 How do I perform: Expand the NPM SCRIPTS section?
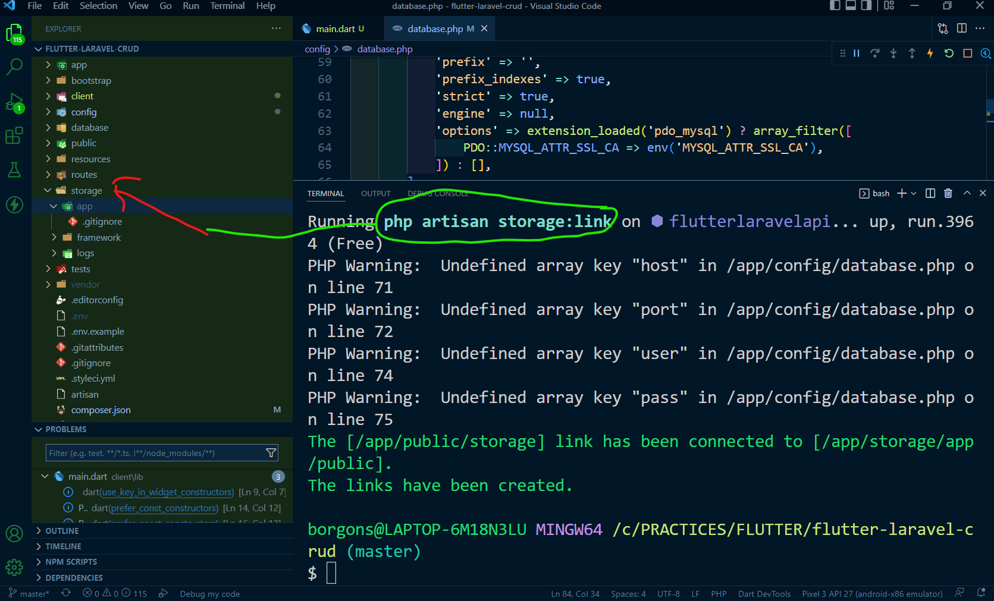(162, 562)
